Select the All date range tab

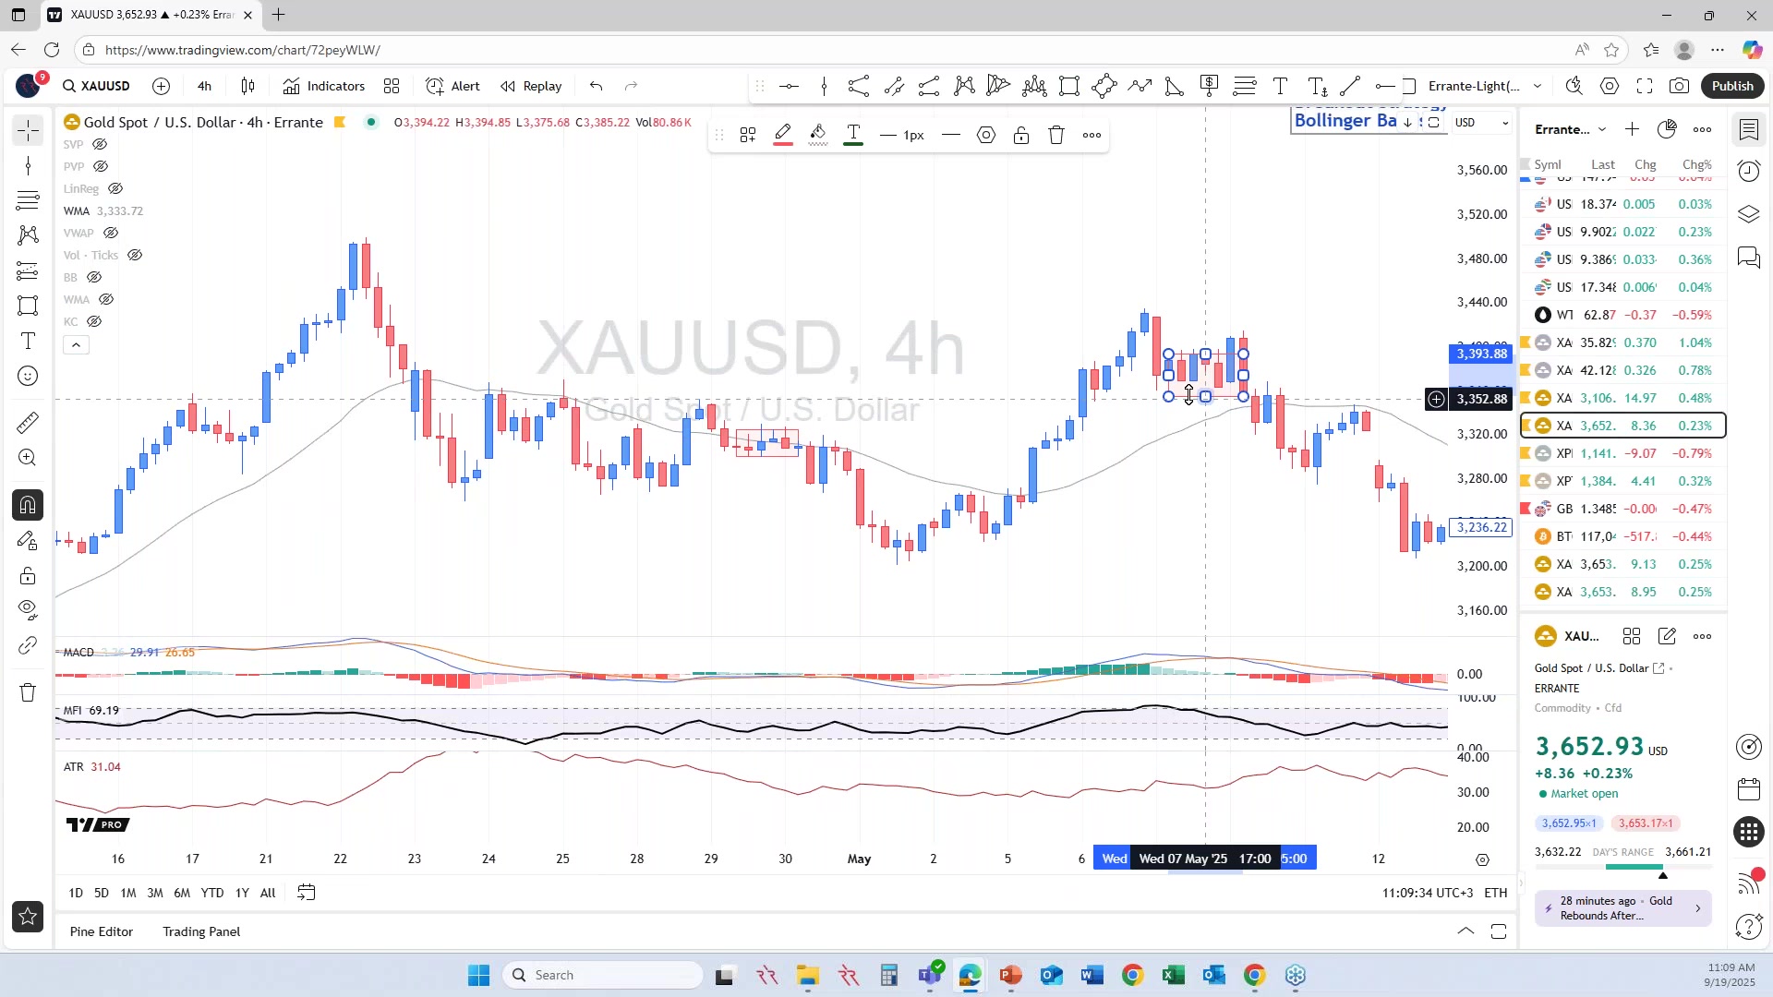[268, 893]
